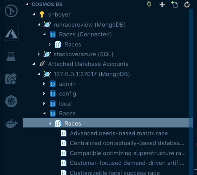The width and height of the screenshot is (197, 175).
Task: Collapse the shboyer subscription node
Action: click(34, 14)
